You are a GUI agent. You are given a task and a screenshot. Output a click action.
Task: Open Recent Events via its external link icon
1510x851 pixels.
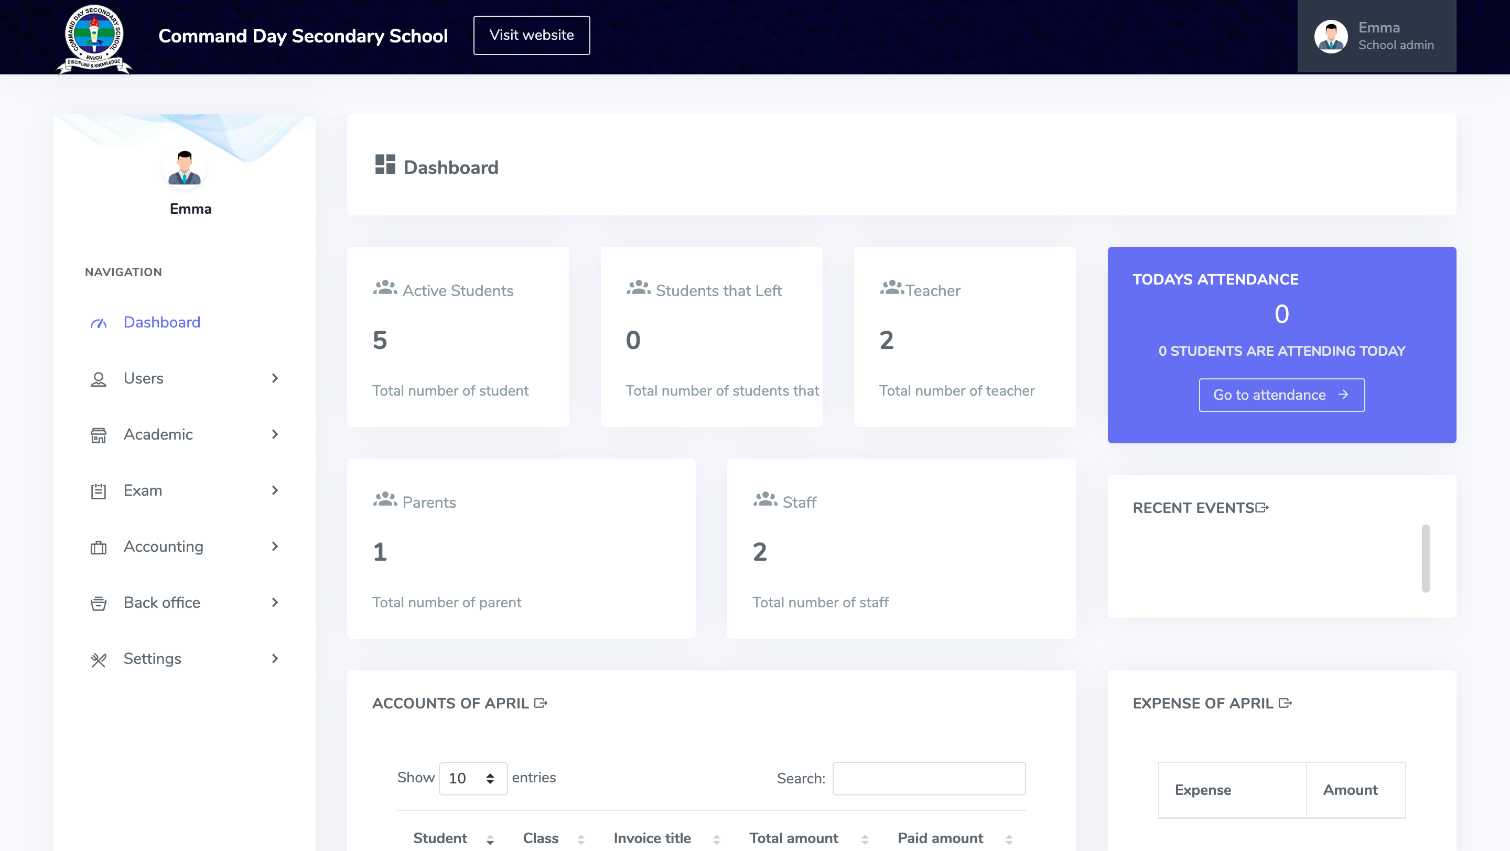point(1261,507)
